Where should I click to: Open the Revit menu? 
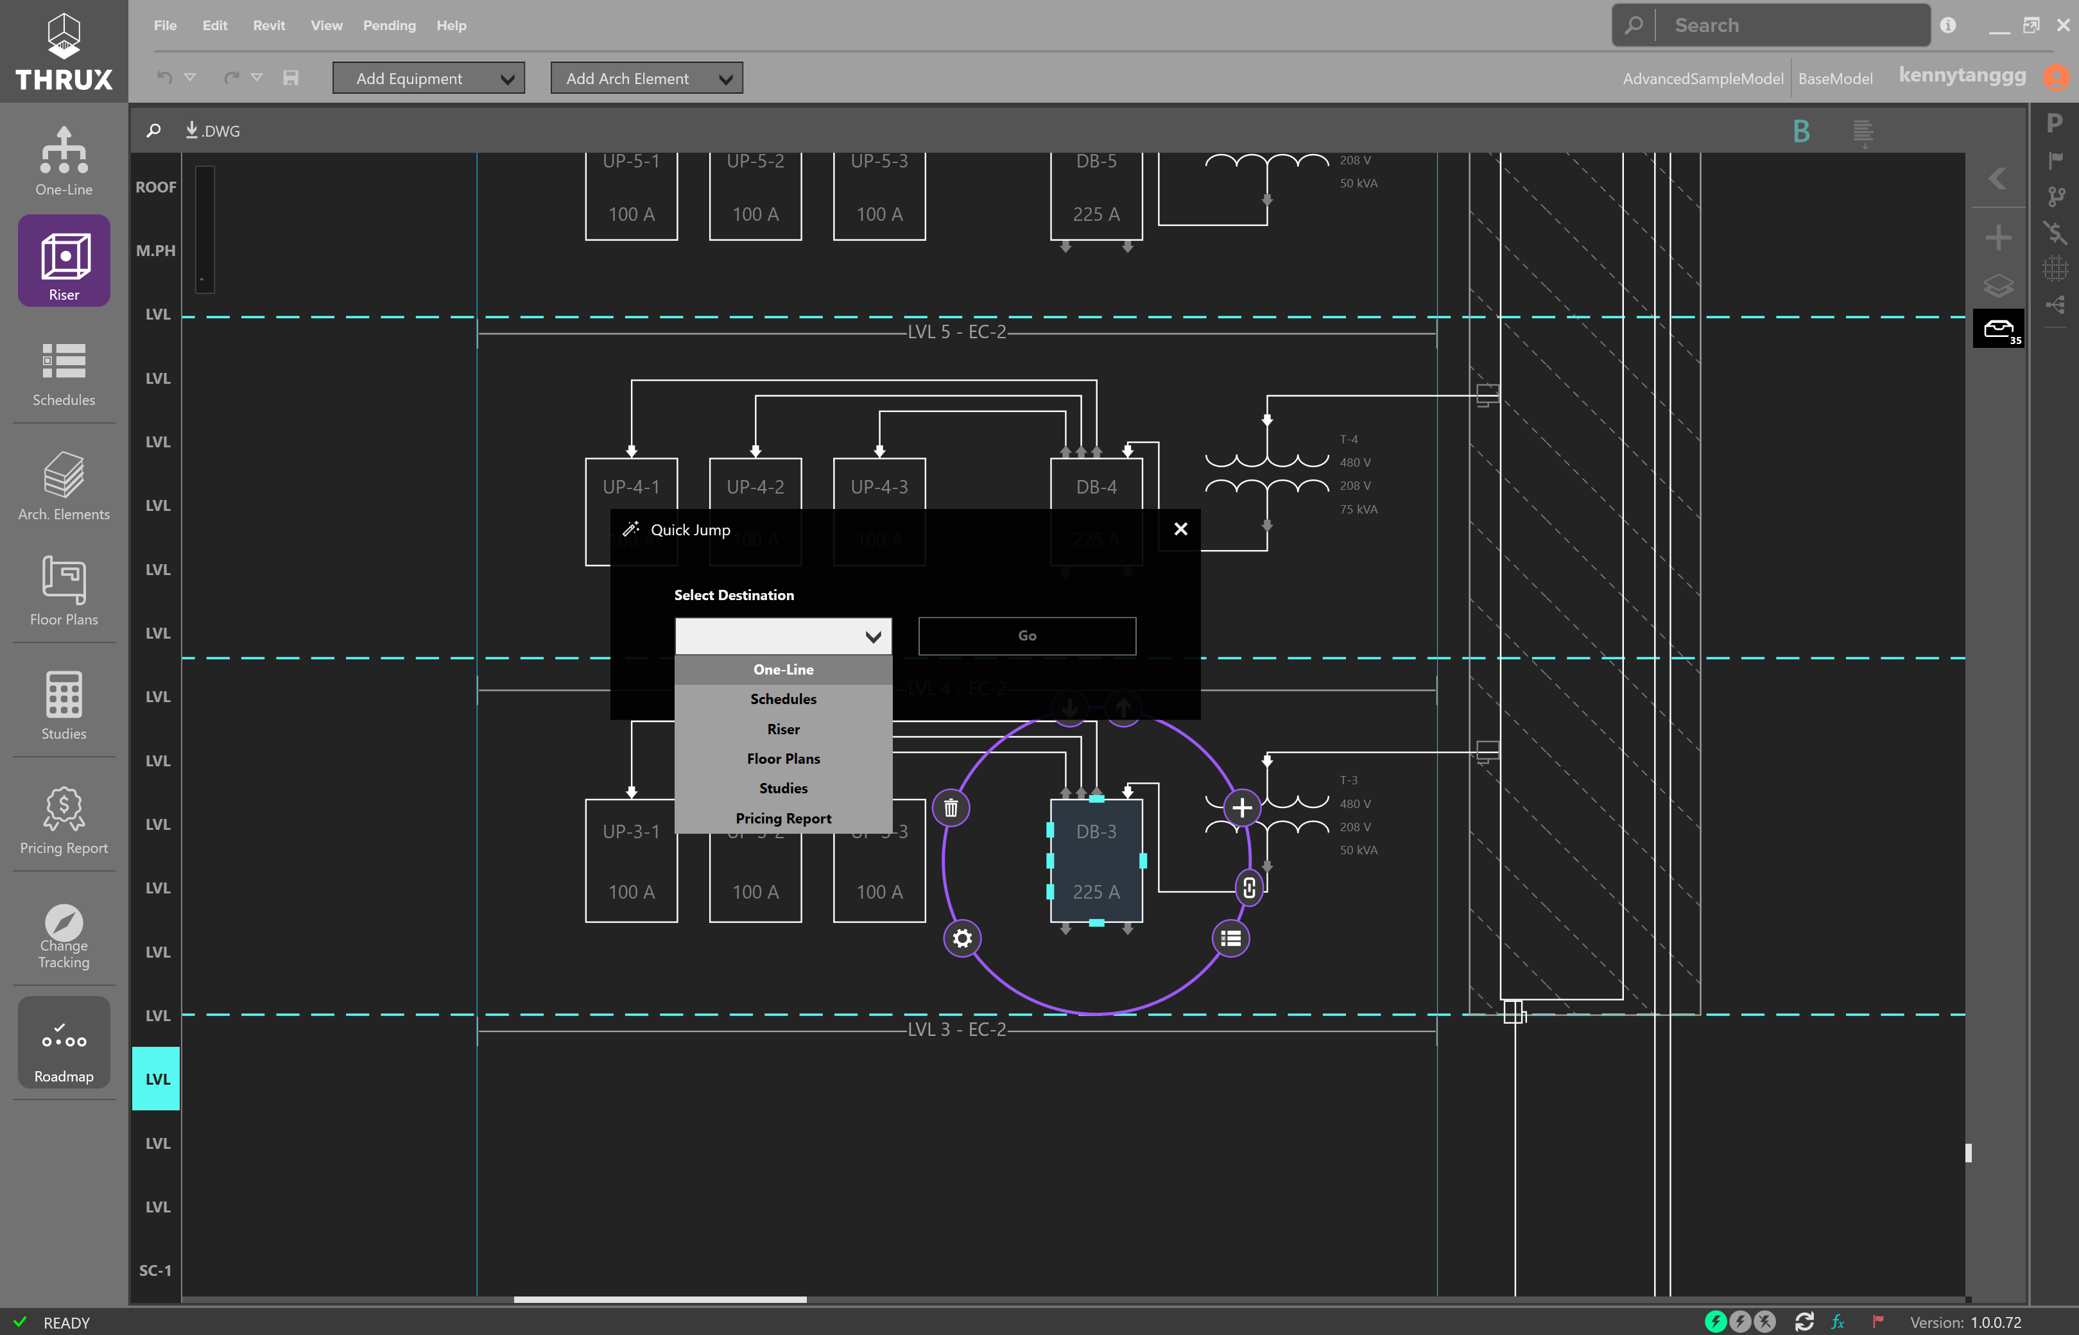[x=269, y=25]
